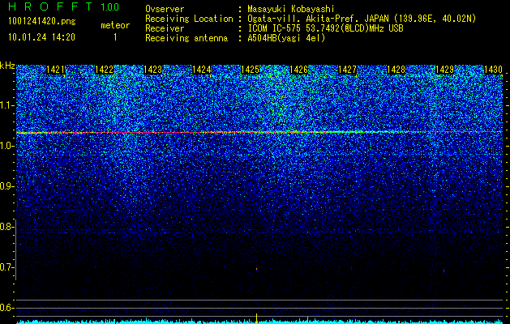Click the 1428 time marker
The width and height of the screenshot is (510, 324).
click(396, 70)
